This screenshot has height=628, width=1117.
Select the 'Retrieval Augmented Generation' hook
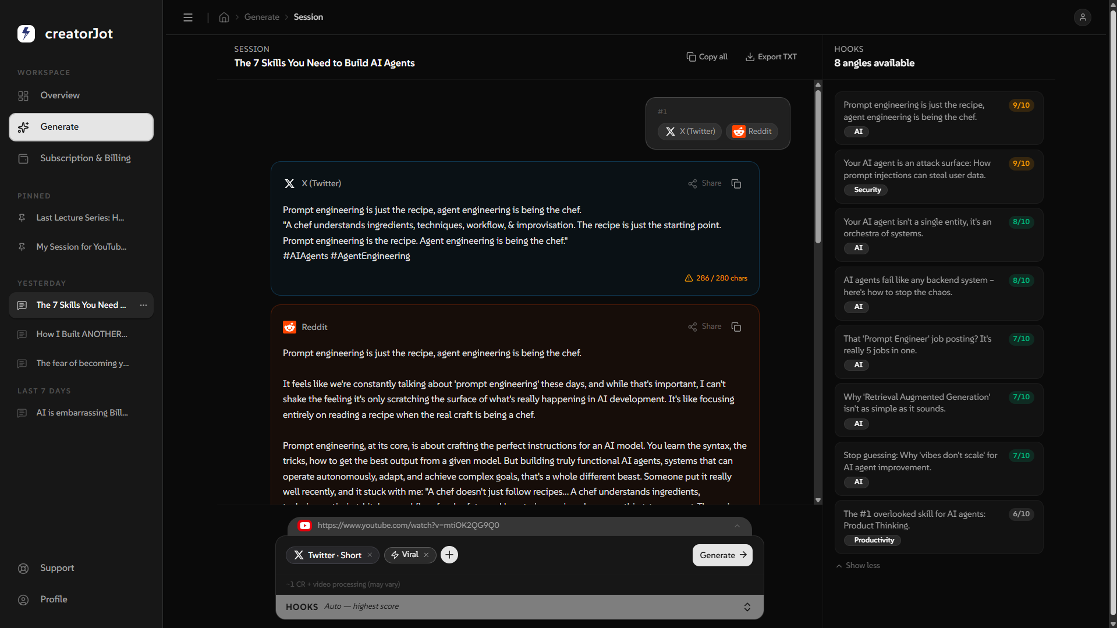pos(939,410)
